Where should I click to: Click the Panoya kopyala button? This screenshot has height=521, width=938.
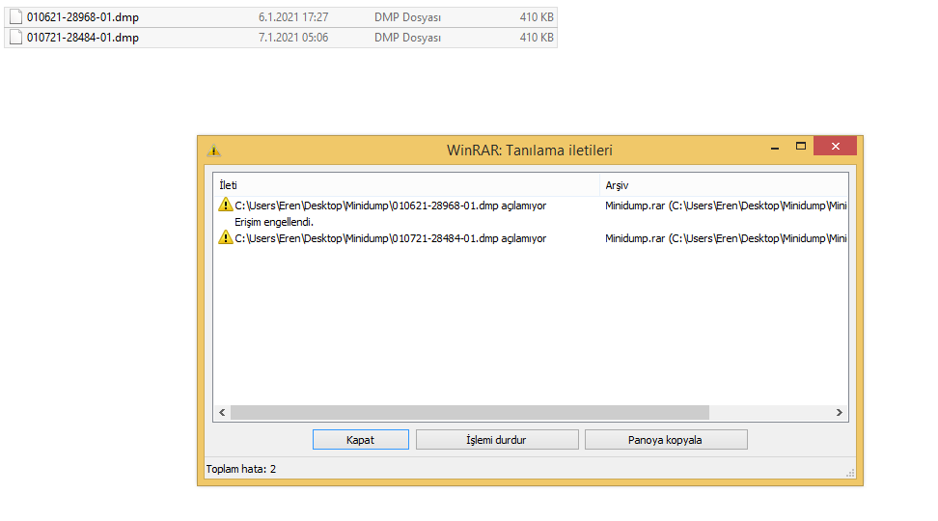coord(666,440)
